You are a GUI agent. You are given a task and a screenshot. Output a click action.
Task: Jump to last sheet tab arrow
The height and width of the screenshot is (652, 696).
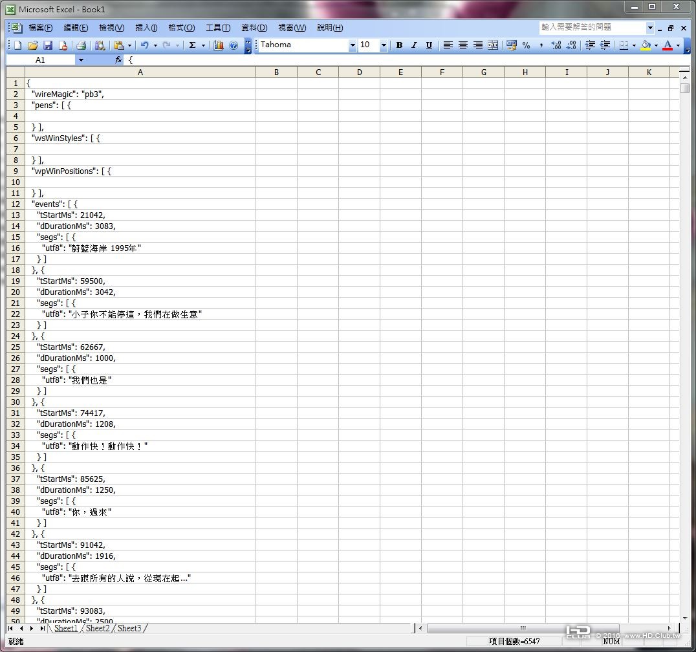[42, 628]
